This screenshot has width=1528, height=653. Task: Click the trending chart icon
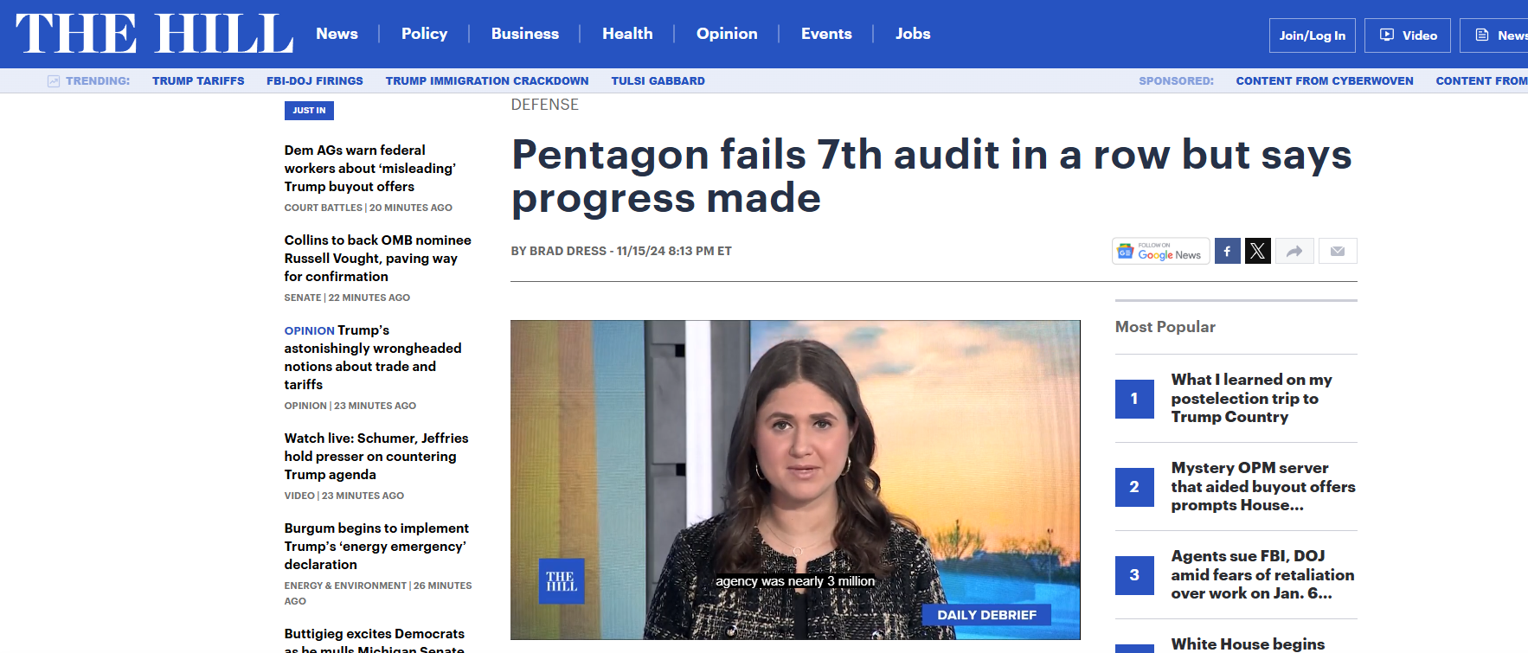click(54, 81)
